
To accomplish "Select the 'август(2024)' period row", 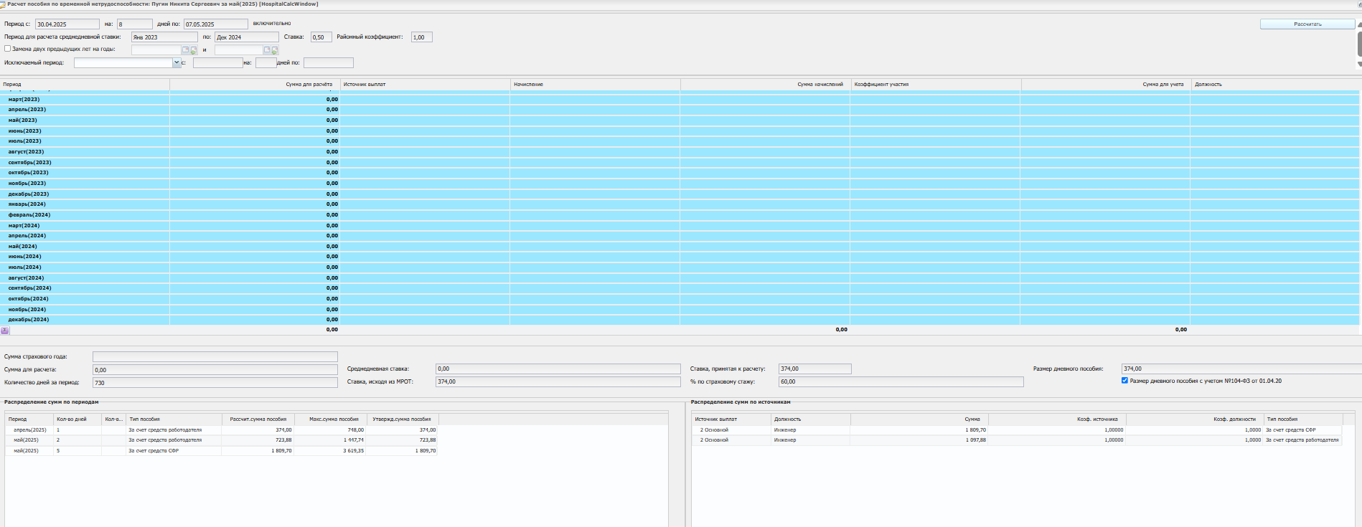I will pyautogui.click(x=680, y=278).
